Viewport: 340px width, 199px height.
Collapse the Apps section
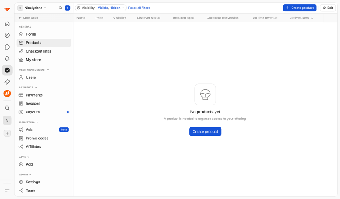(x=24, y=157)
